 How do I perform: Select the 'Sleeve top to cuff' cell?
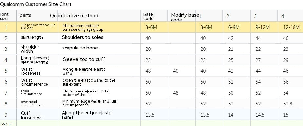[99, 60]
